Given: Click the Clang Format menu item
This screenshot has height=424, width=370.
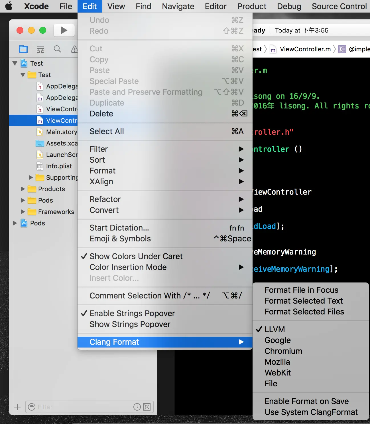Looking at the screenshot, I should [165, 342].
